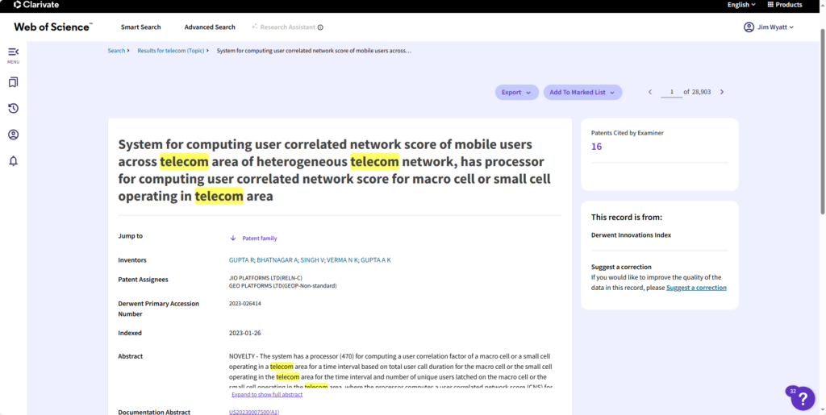The height and width of the screenshot is (415, 826).
Task: Open the profile icon in sidebar
Action: coord(13,135)
